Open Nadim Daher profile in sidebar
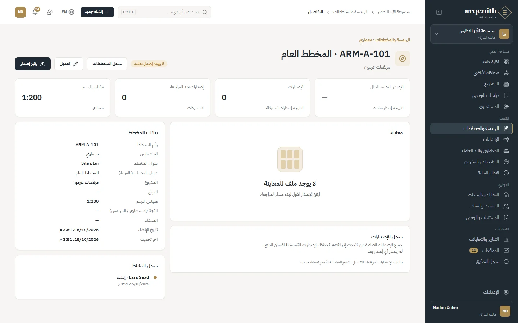 (471, 311)
